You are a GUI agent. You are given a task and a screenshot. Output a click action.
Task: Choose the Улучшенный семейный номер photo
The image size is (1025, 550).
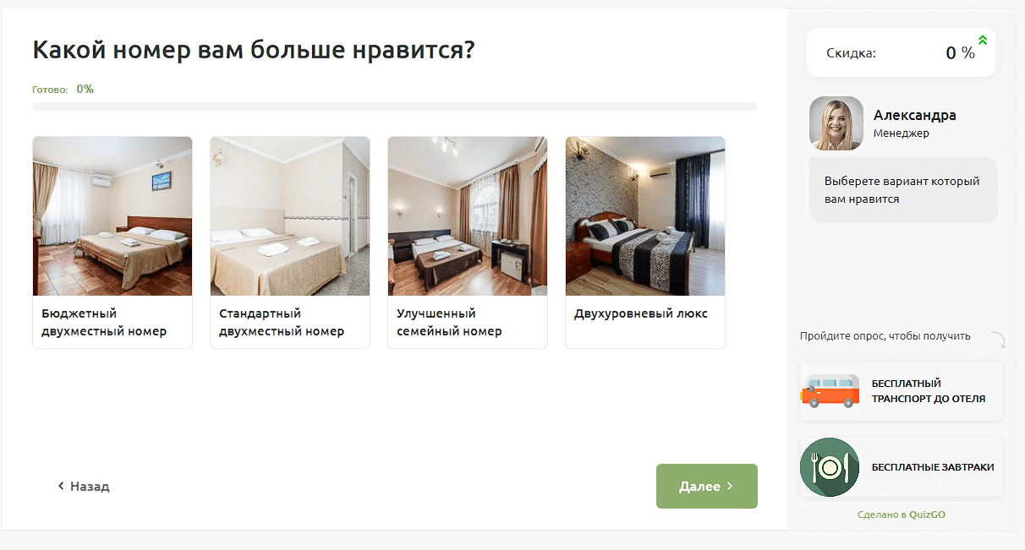pos(468,216)
